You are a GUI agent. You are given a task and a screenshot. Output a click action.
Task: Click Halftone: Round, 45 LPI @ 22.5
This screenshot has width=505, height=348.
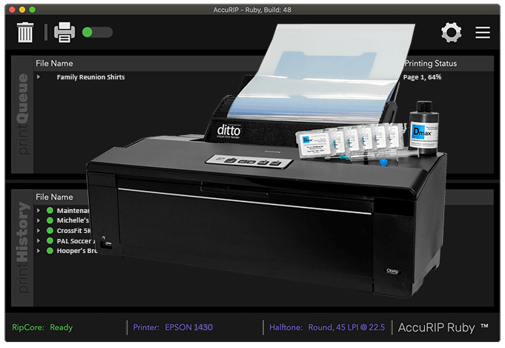[x=327, y=327]
